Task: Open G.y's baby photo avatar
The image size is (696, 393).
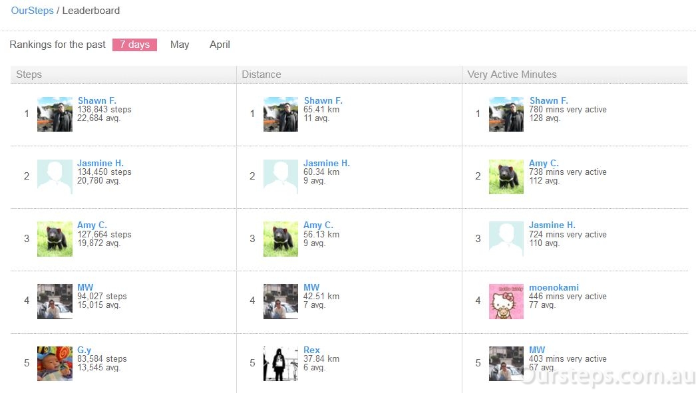Action: click(x=55, y=364)
